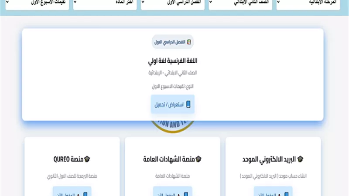Screen dimensions: 349x196
Task: Click the استعراض / تحميل button
Action: tap(173, 104)
